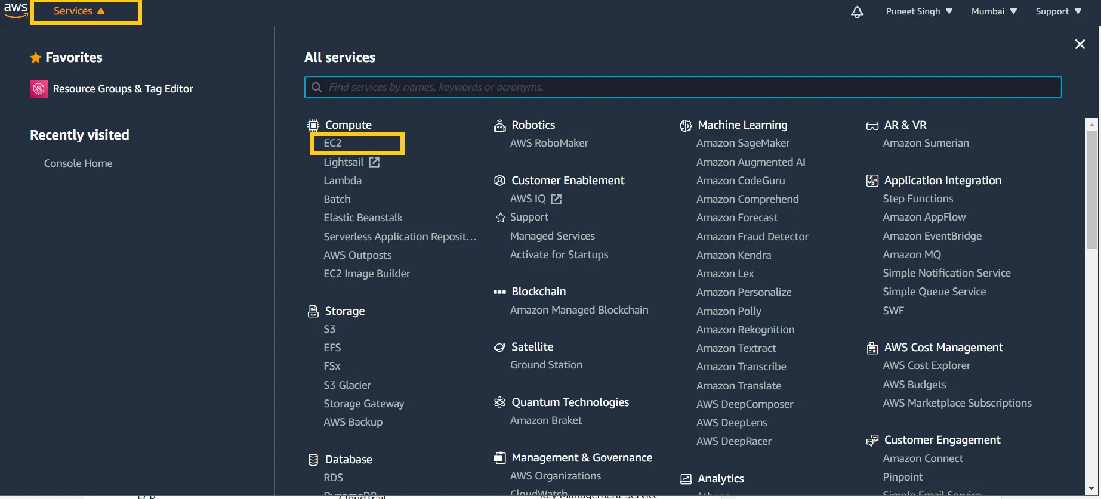The height and width of the screenshot is (499, 1101).
Task: Click the Customer Enablement icon
Action: pyautogui.click(x=499, y=181)
